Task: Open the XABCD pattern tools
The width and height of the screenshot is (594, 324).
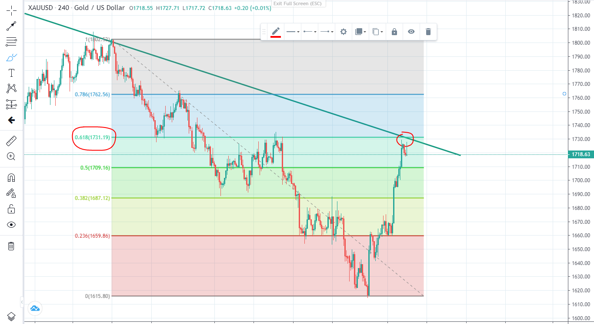Action: (x=11, y=88)
